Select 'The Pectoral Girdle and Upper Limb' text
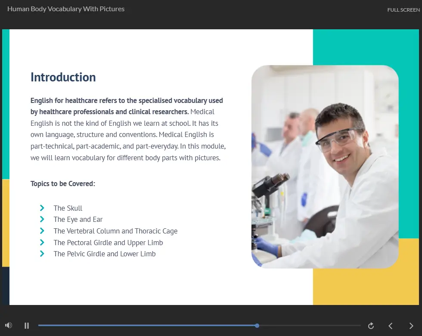The height and width of the screenshot is (336, 422). (108, 243)
